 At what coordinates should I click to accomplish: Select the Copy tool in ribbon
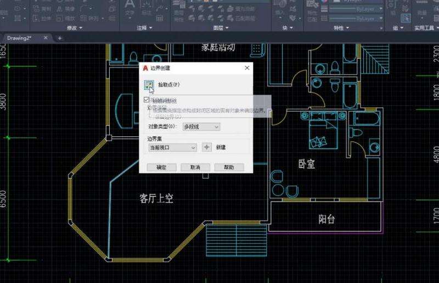[x=42, y=9]
